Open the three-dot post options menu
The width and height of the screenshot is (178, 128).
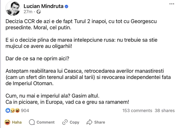tap(172, 4)
